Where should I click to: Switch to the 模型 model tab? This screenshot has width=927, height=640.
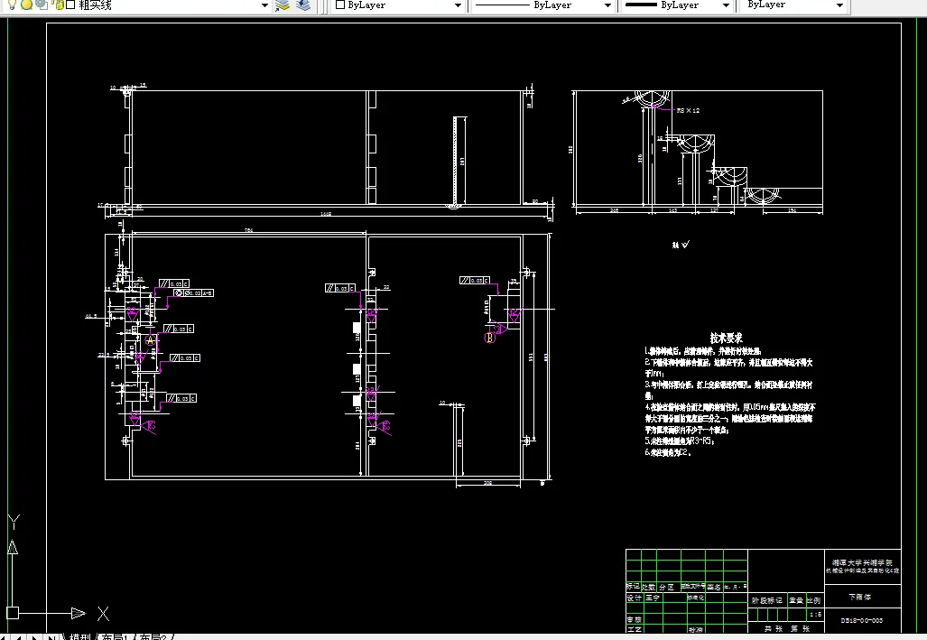[80, 636]
